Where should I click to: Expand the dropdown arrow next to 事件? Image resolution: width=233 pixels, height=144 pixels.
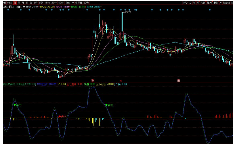221,3
